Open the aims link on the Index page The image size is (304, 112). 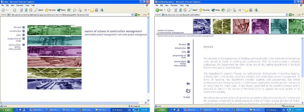(x=19, y=35)
